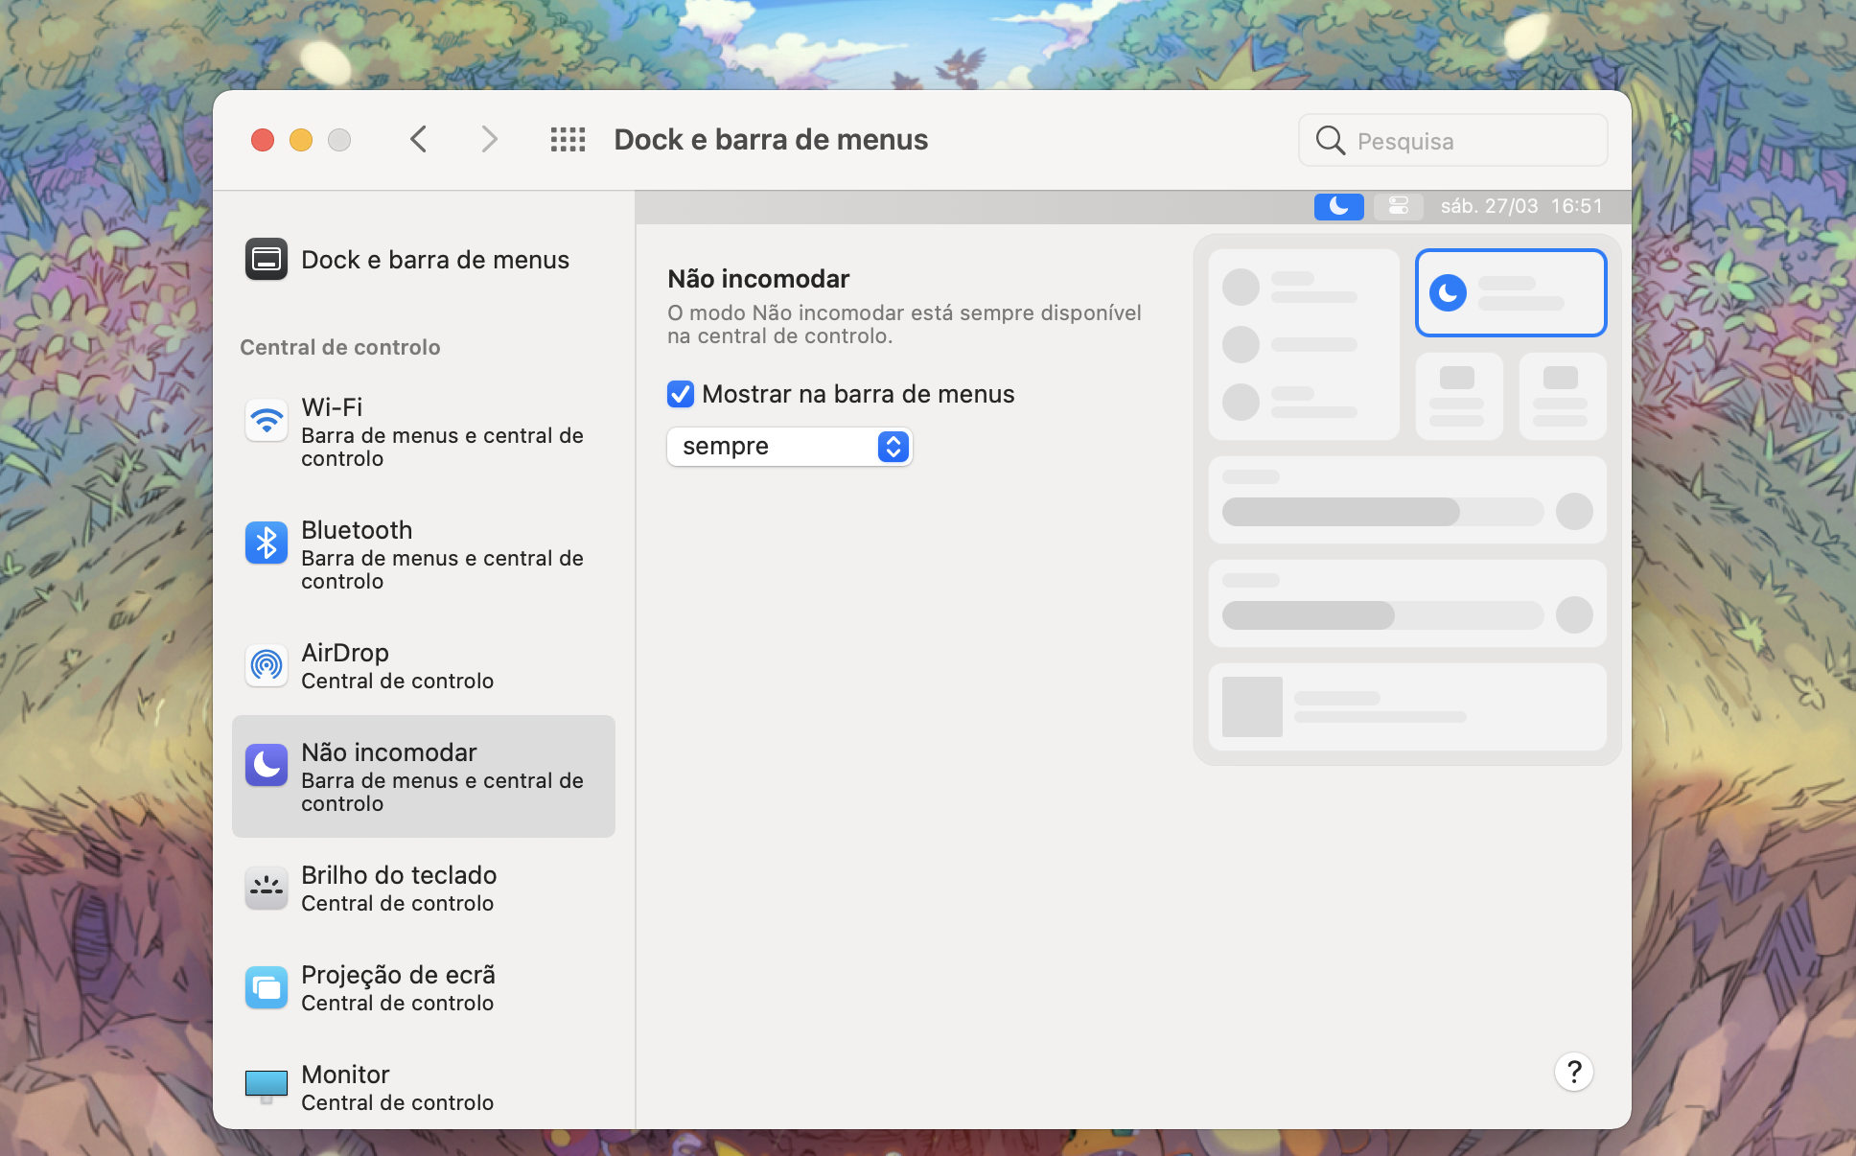Screen dimensions: 1856x1156
Task: Select Dock e barra de menus sidebar icon
Action: pyautogui.click(x=267, y=260)
